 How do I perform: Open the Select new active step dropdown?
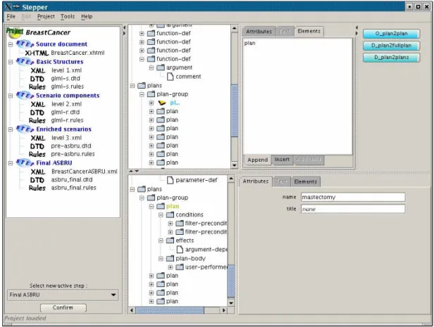[x=63, y=295]
